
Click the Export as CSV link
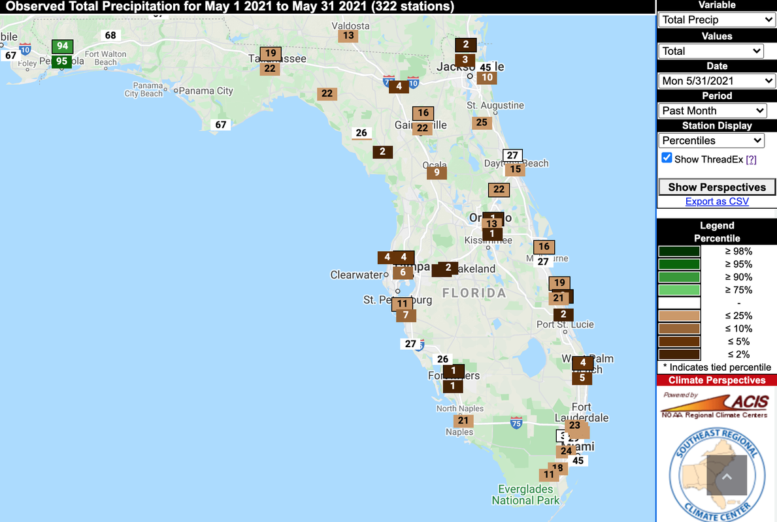tap(716, 202)
